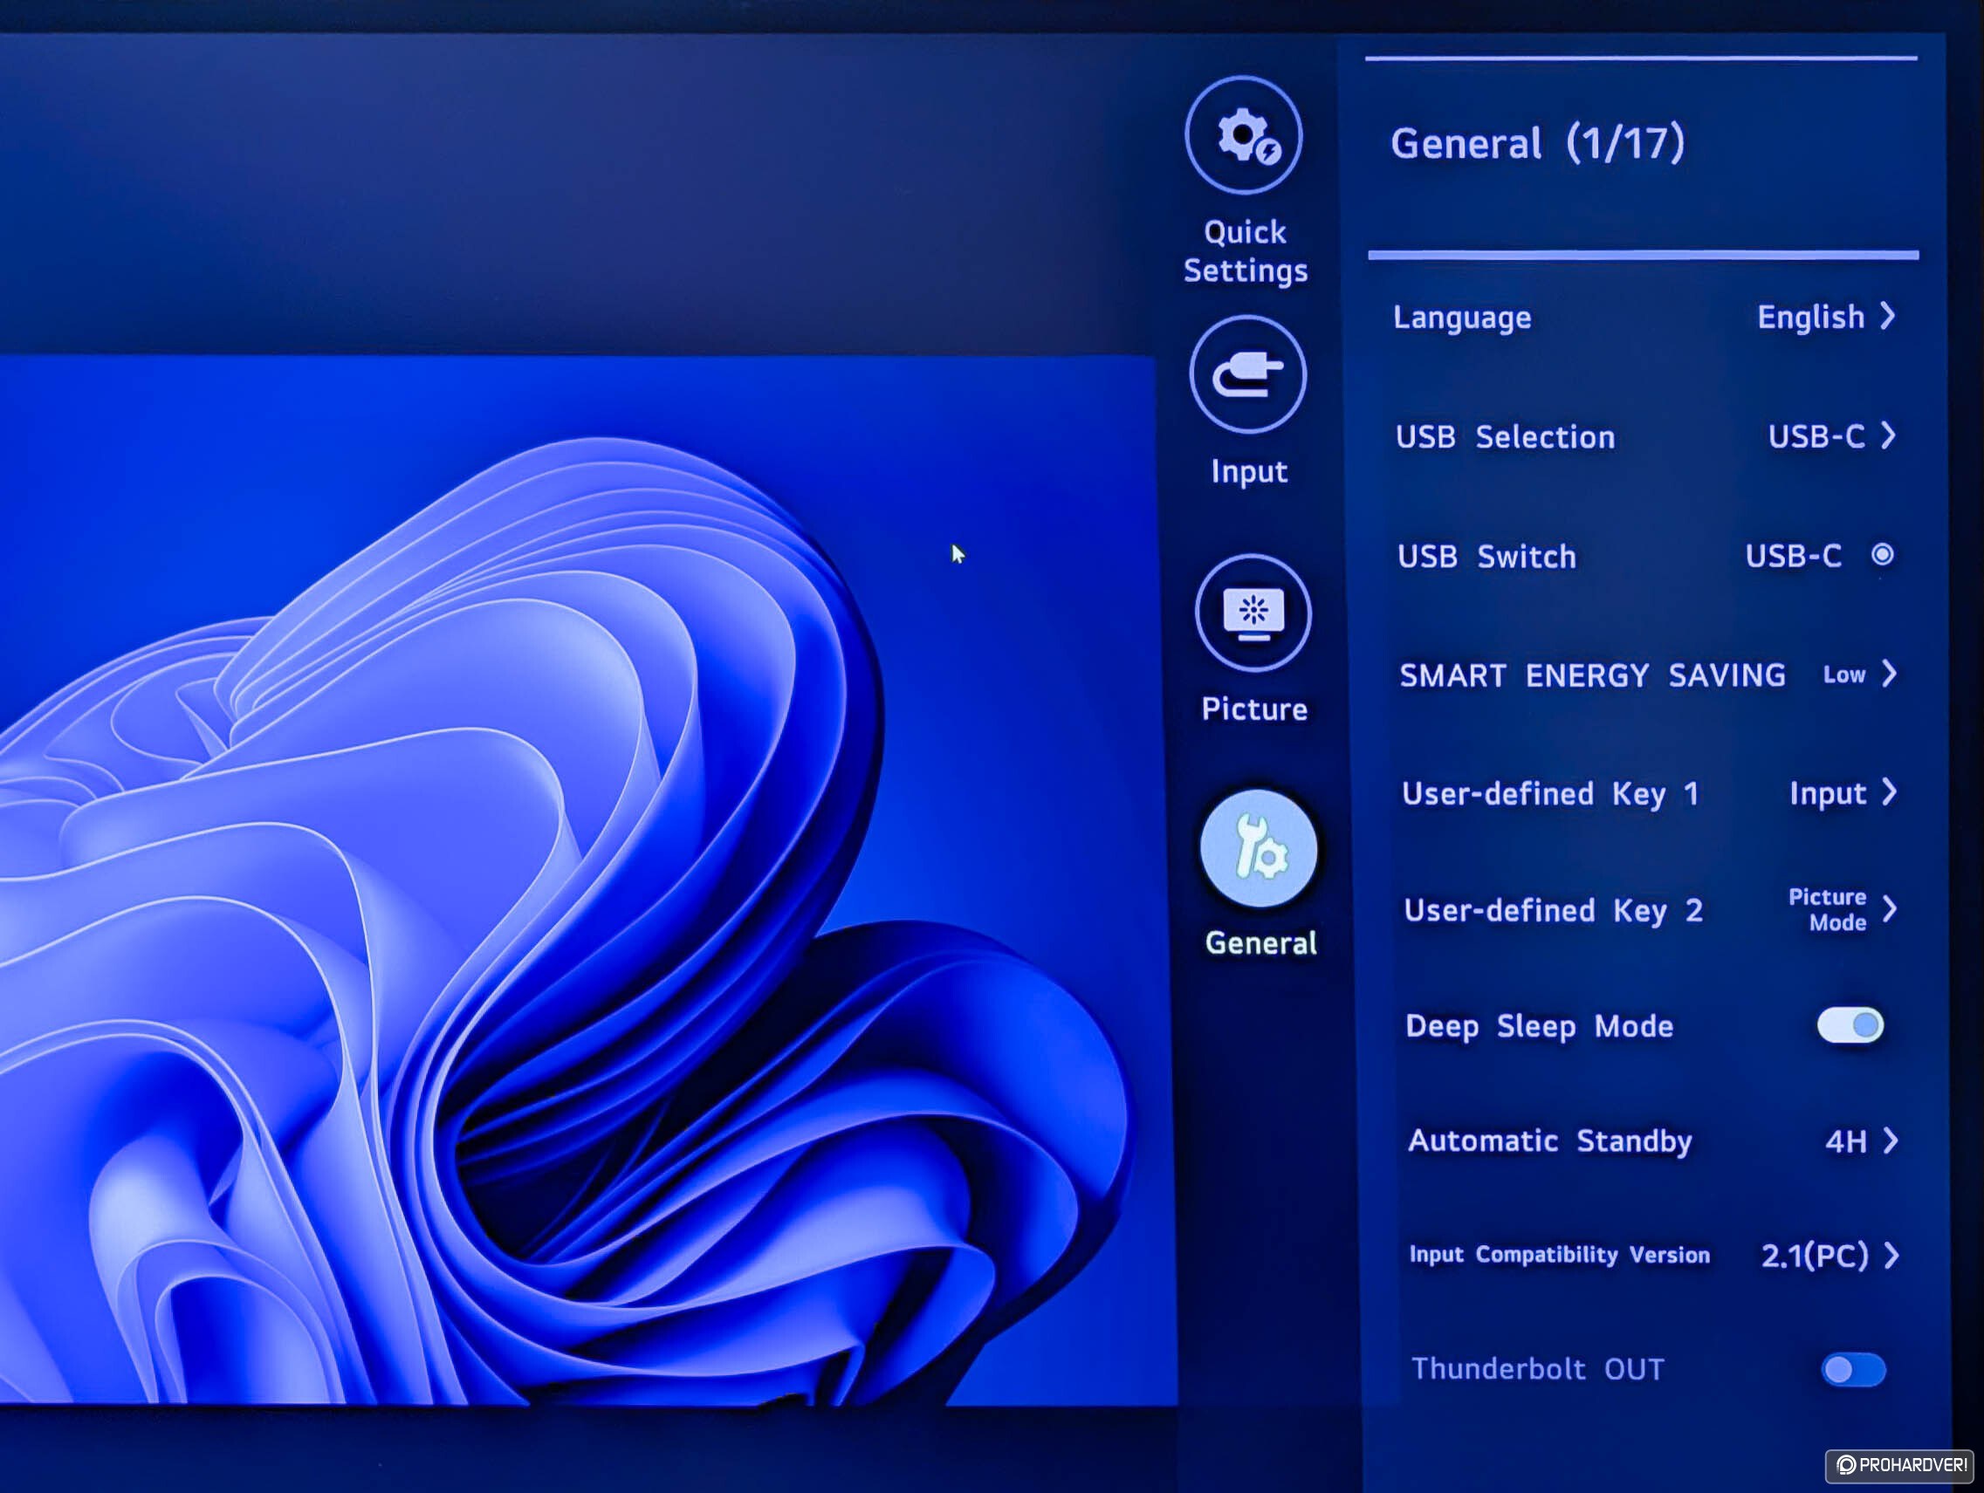
Task: Click the General (1/17) heading
Action: pos(1537,143)
